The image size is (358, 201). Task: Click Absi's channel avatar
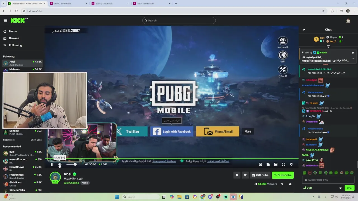[55, 177]
